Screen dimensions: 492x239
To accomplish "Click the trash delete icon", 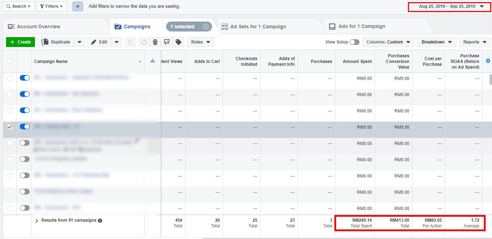I will point(155,42).
